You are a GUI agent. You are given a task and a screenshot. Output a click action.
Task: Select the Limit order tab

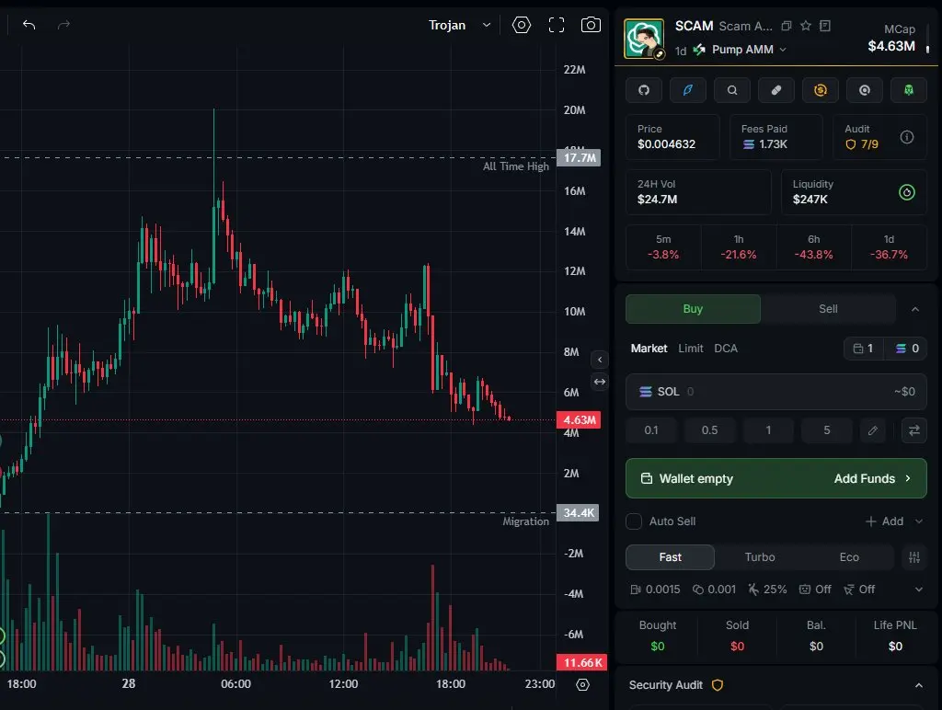pyautogui.click(x=690, y=349)
